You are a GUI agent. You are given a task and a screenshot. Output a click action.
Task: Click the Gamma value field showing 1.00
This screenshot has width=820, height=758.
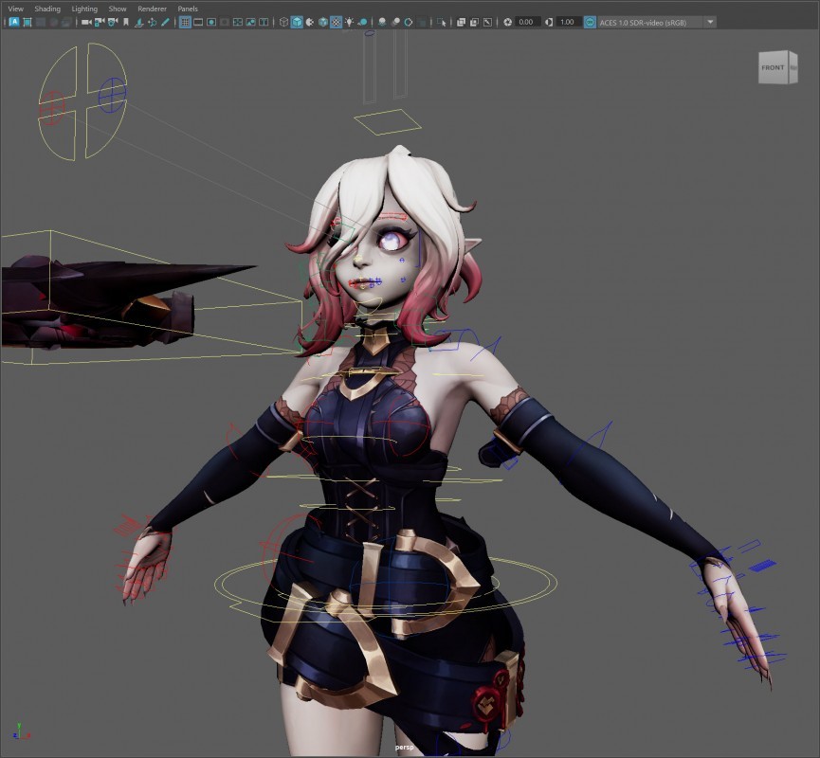click(x=567, y=22)
